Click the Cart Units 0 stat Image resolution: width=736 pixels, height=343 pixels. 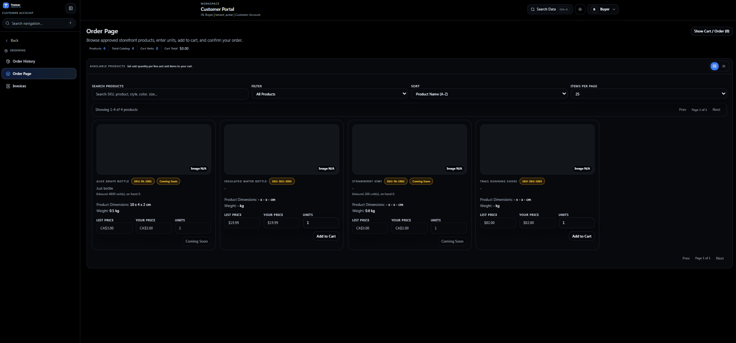click(149, 49)
